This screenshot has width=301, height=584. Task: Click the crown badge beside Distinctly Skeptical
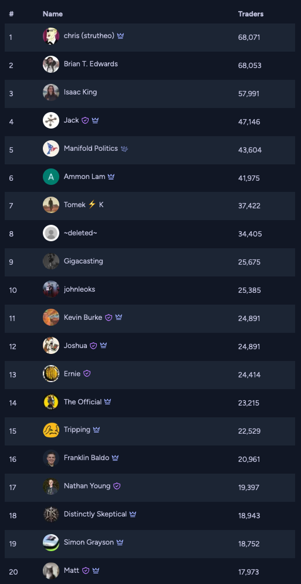(133, 514)
